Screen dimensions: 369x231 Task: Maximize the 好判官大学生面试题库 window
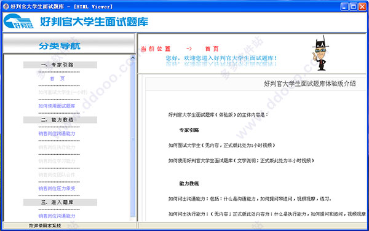(x=353, y=7)
